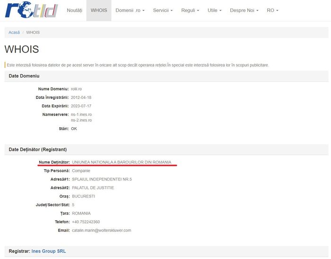Click address SPLAIUL INDEPENDENTEI NR.5
The width and height of the screenshot is (331, 259).
coord(102,179)
